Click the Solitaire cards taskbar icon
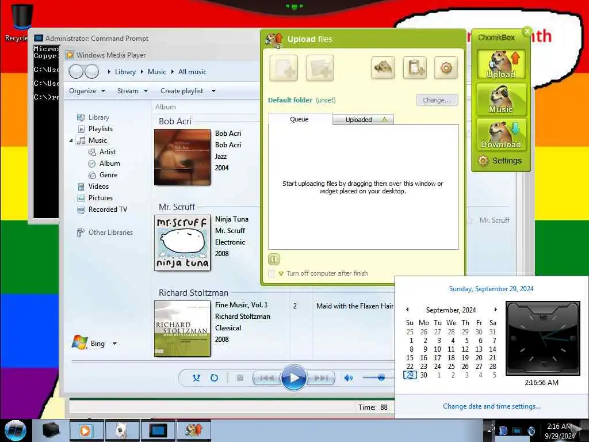This screenshot has width=589, height=442. [x=122, y=430]
